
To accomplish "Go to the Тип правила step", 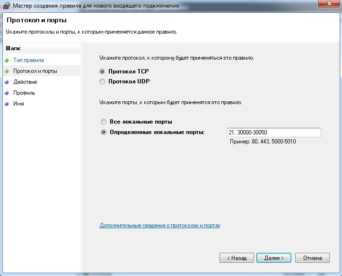I will pos(28,60).
